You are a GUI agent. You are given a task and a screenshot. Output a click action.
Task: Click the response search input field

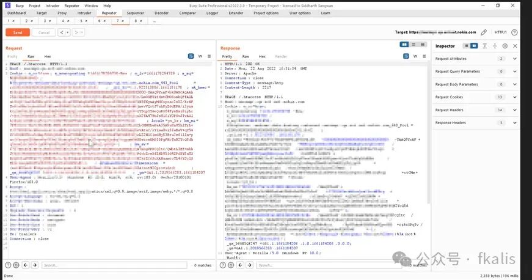tap(329, 265)
